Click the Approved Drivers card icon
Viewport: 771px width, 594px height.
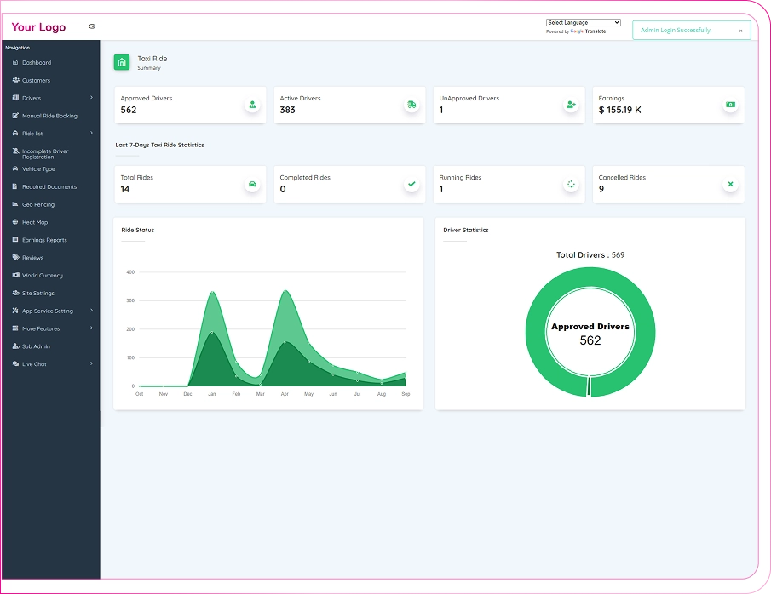tap(252, 105)
